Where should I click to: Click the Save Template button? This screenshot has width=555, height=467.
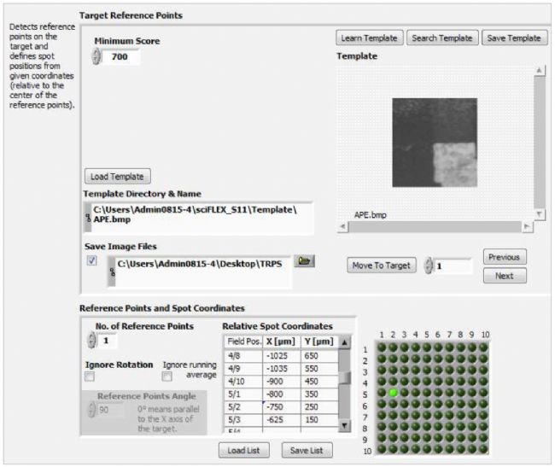513,38
